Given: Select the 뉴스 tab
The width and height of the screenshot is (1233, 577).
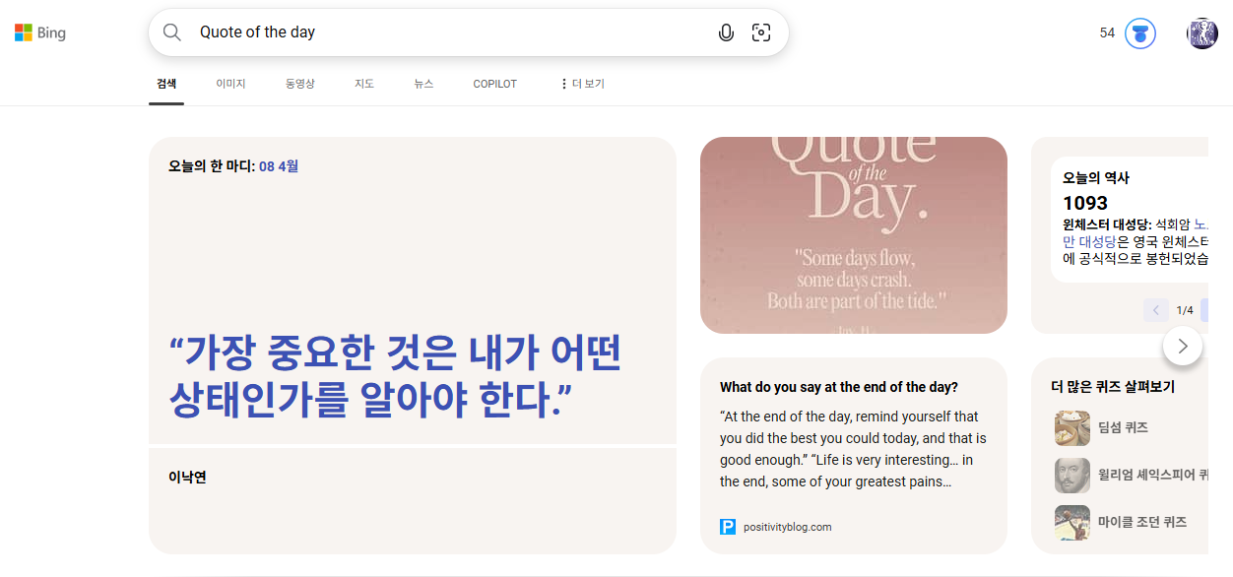Looking at the screenshot, I should pyautogui.click(x=423, y=84).
